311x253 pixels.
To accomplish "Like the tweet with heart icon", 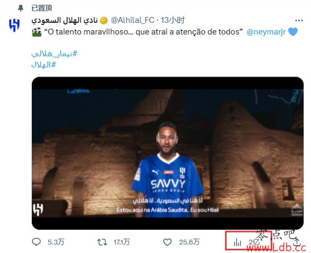I will [167, 242].
